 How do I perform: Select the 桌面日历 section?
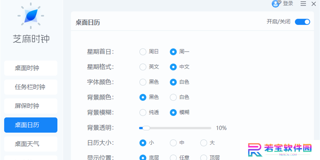(31, 125)
